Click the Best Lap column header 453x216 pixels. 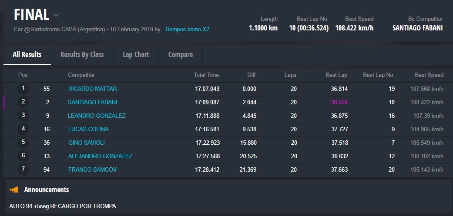336,75
